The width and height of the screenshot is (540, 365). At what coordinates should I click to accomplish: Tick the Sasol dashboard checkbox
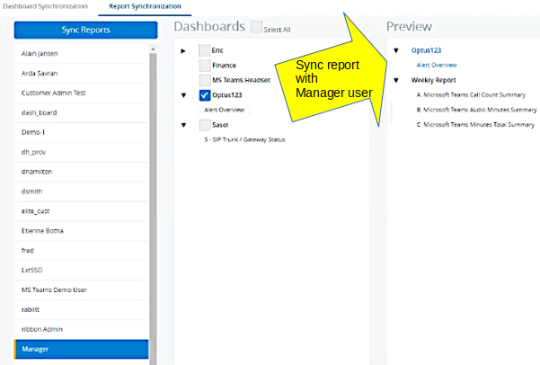tap(205, 125)
